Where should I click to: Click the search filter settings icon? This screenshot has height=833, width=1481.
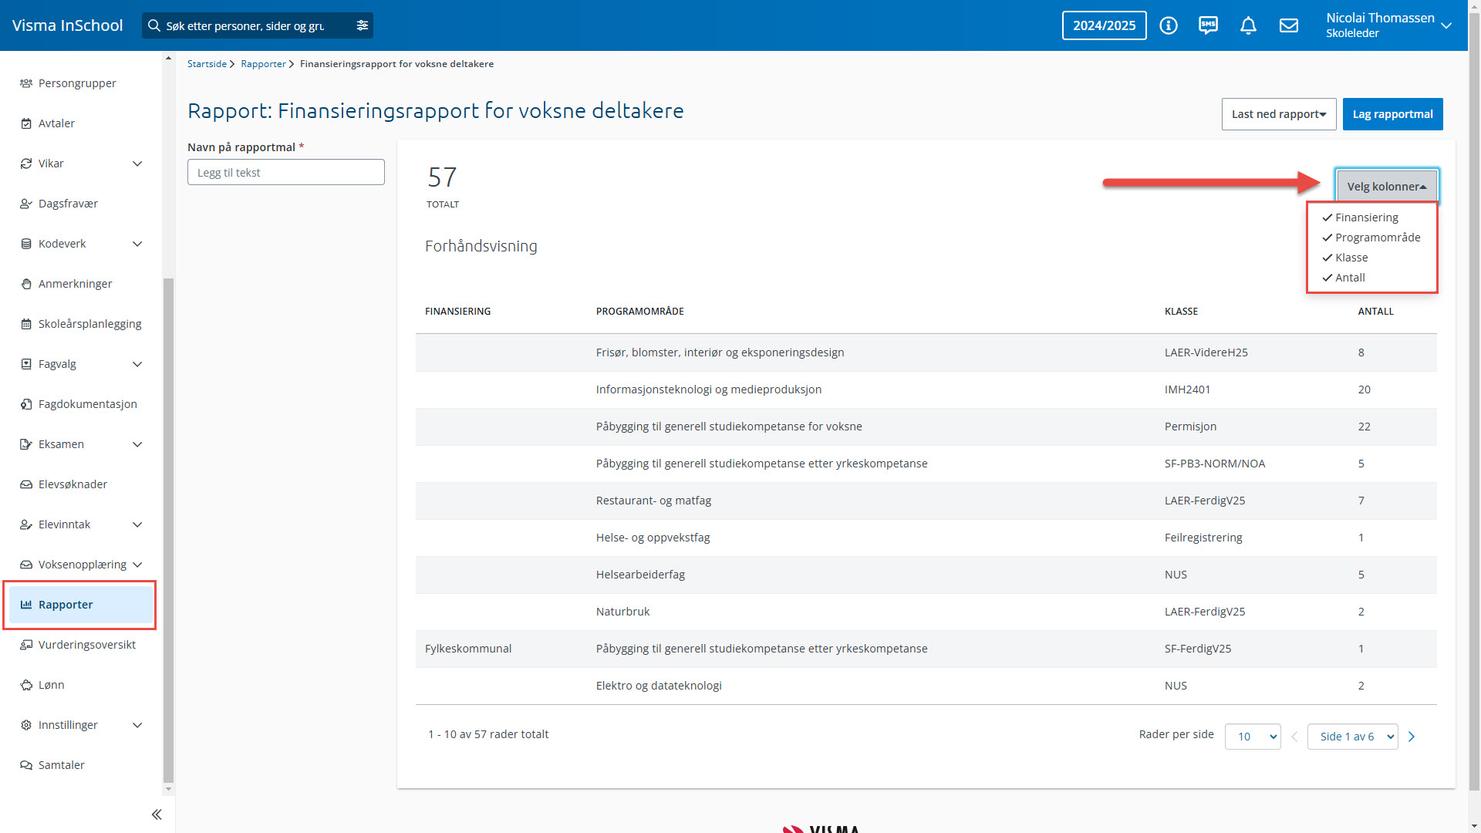pos(363,25)
